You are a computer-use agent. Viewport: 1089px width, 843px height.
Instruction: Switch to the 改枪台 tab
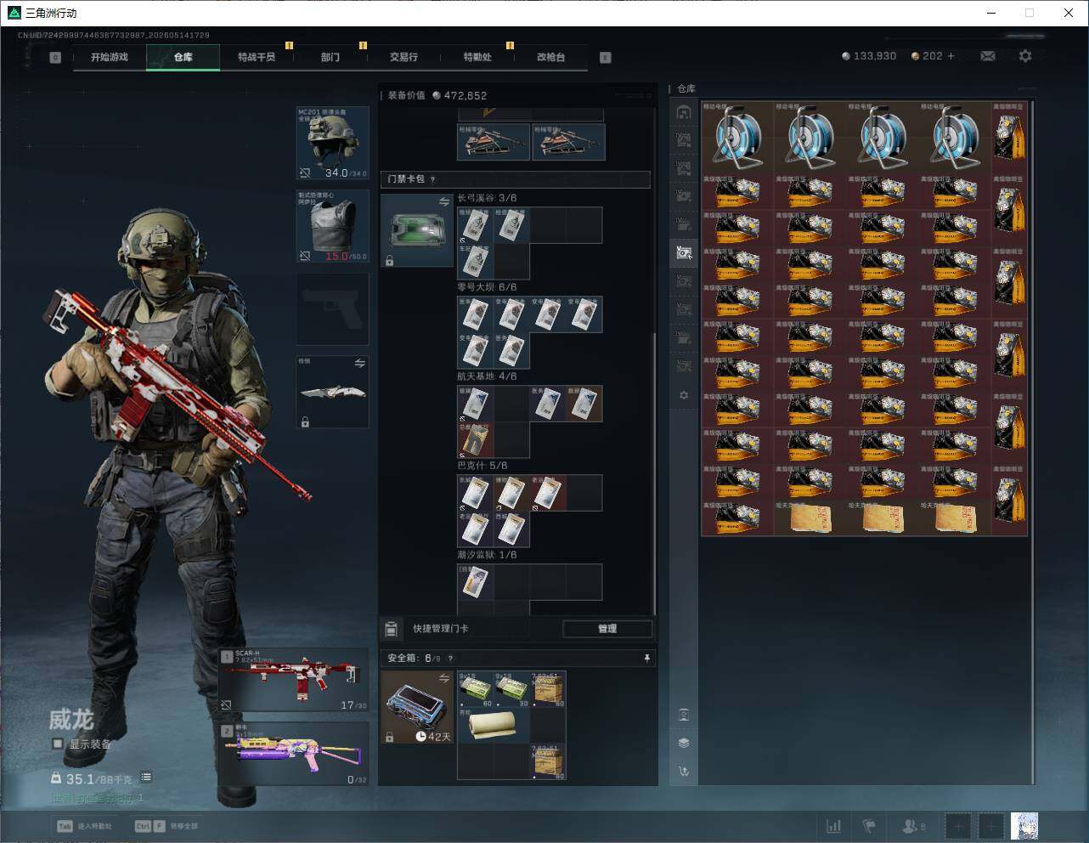click(x=550, y=57)
